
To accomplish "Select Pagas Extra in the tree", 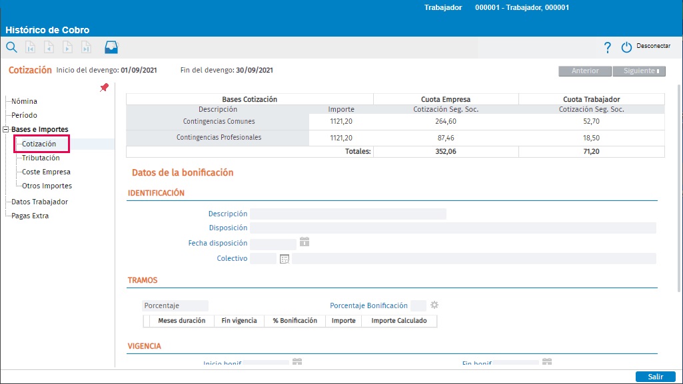I will click(30, 216).
